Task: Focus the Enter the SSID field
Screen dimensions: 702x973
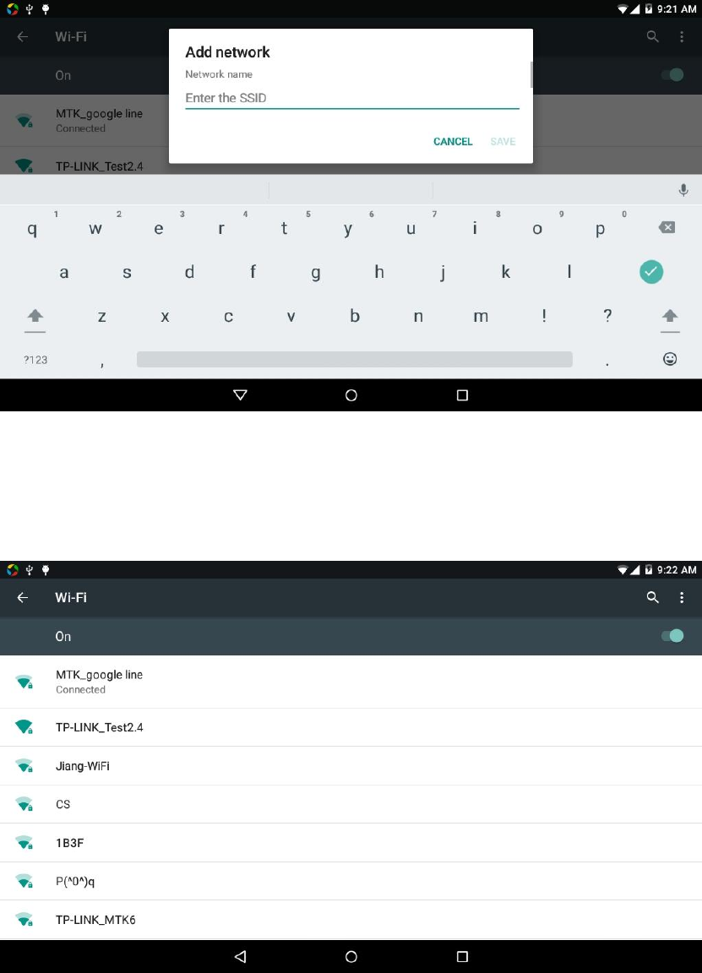Action: (x=352, y=98)
